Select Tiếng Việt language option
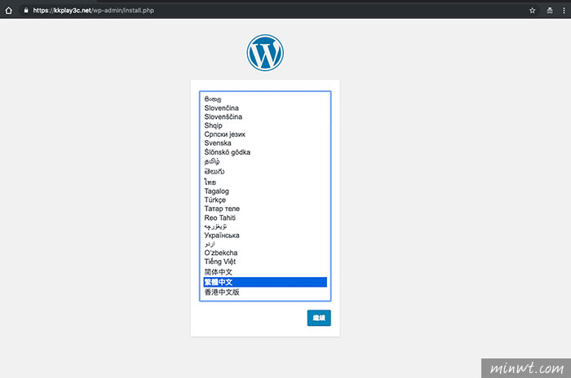571x378 pixels. click(265, 262)
